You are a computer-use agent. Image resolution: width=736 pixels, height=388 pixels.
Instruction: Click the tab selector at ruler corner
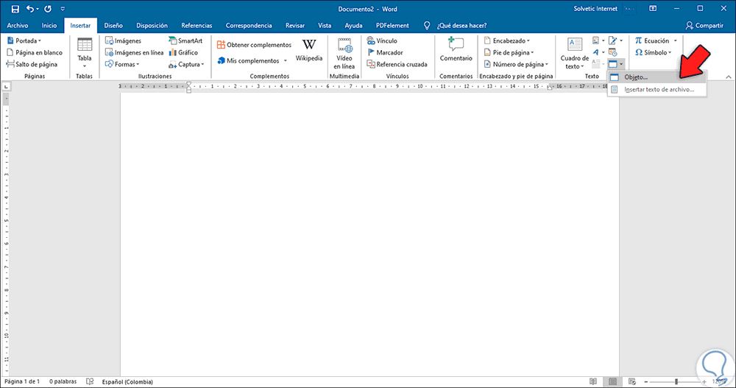coord(6,86)
